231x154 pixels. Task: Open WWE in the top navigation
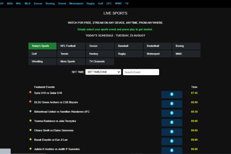click(118, 3)
